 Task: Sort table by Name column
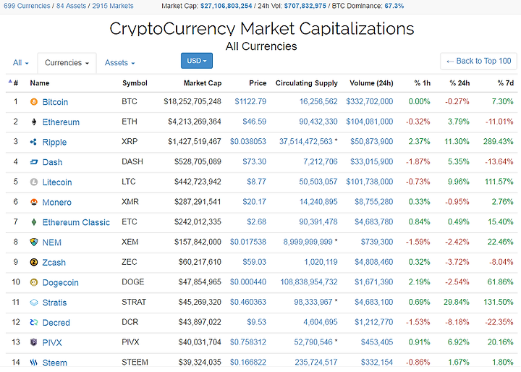40,83
